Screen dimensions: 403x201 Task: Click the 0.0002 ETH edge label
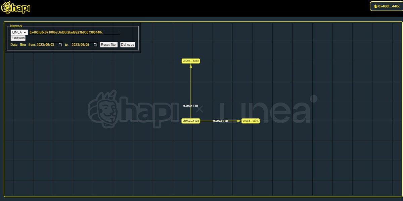click(191, 106)
